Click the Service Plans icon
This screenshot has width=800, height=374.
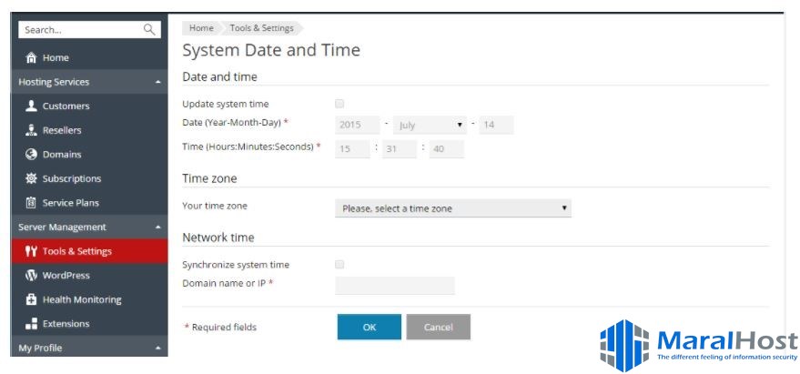pos(32,203)
